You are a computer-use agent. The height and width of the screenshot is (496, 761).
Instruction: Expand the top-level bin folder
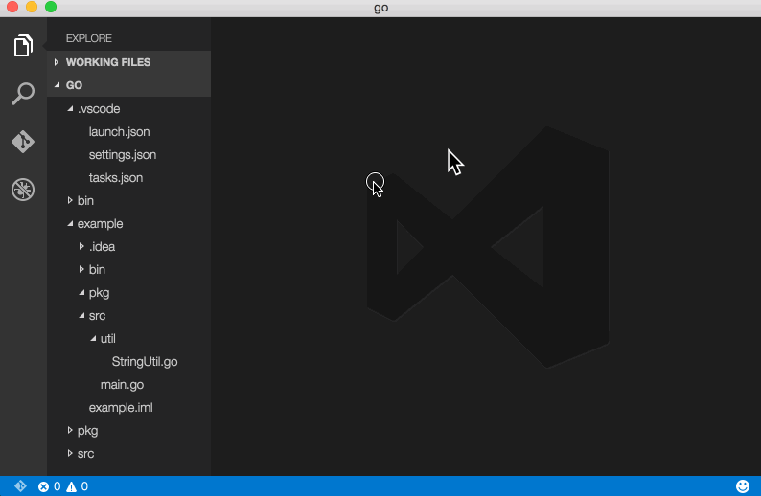[70, 200]
